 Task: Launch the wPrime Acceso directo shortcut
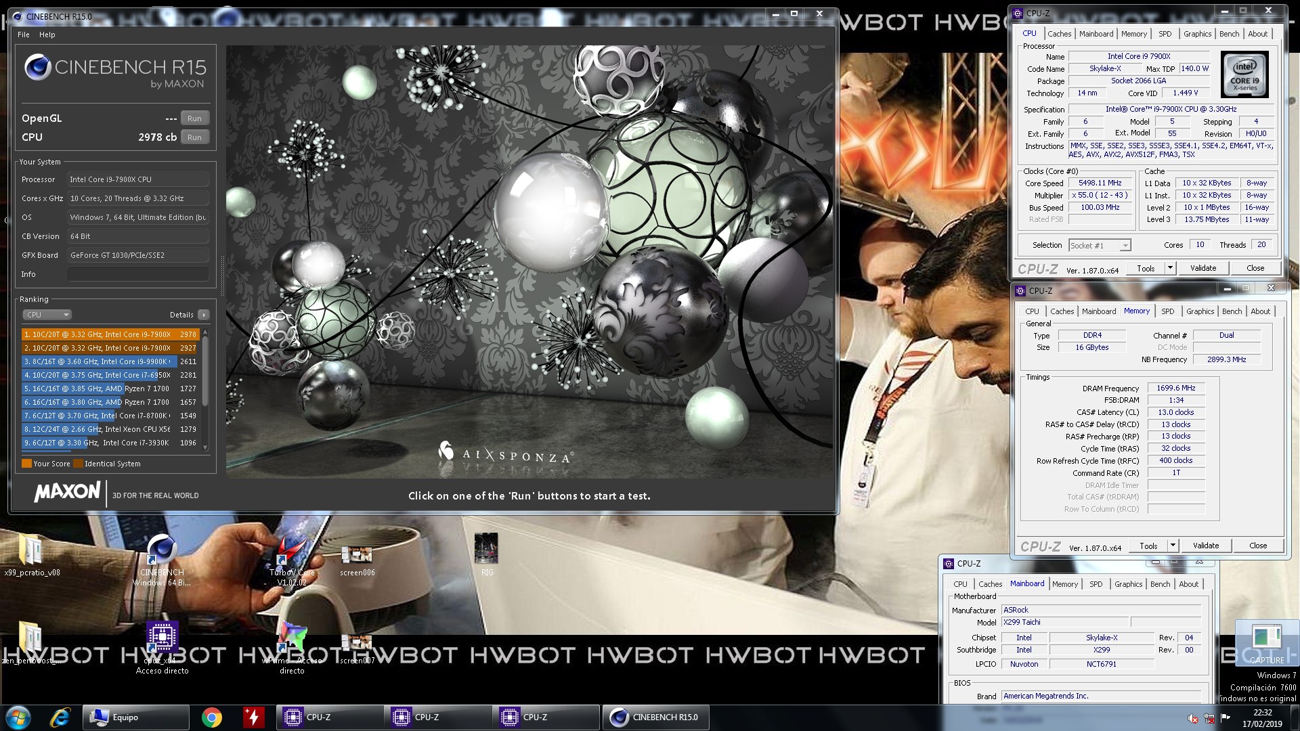coord(292,647)
